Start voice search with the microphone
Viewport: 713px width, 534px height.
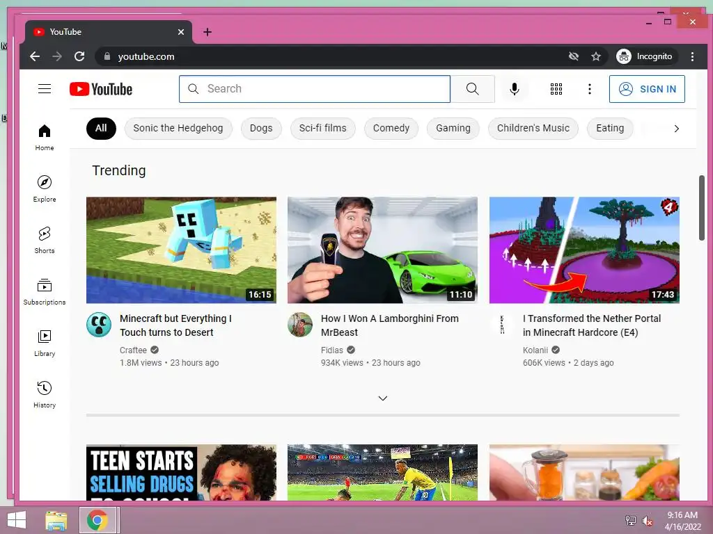(515, 89)
